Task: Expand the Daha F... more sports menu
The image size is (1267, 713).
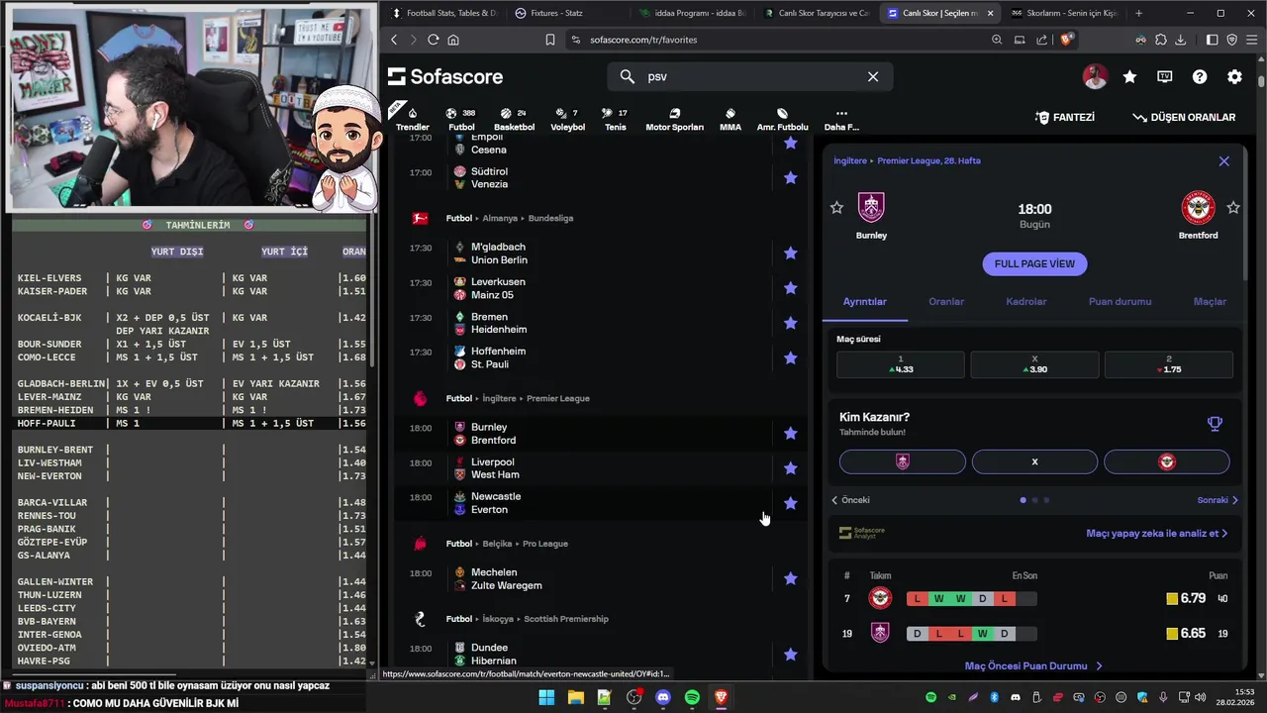Action: pos(841,119)
